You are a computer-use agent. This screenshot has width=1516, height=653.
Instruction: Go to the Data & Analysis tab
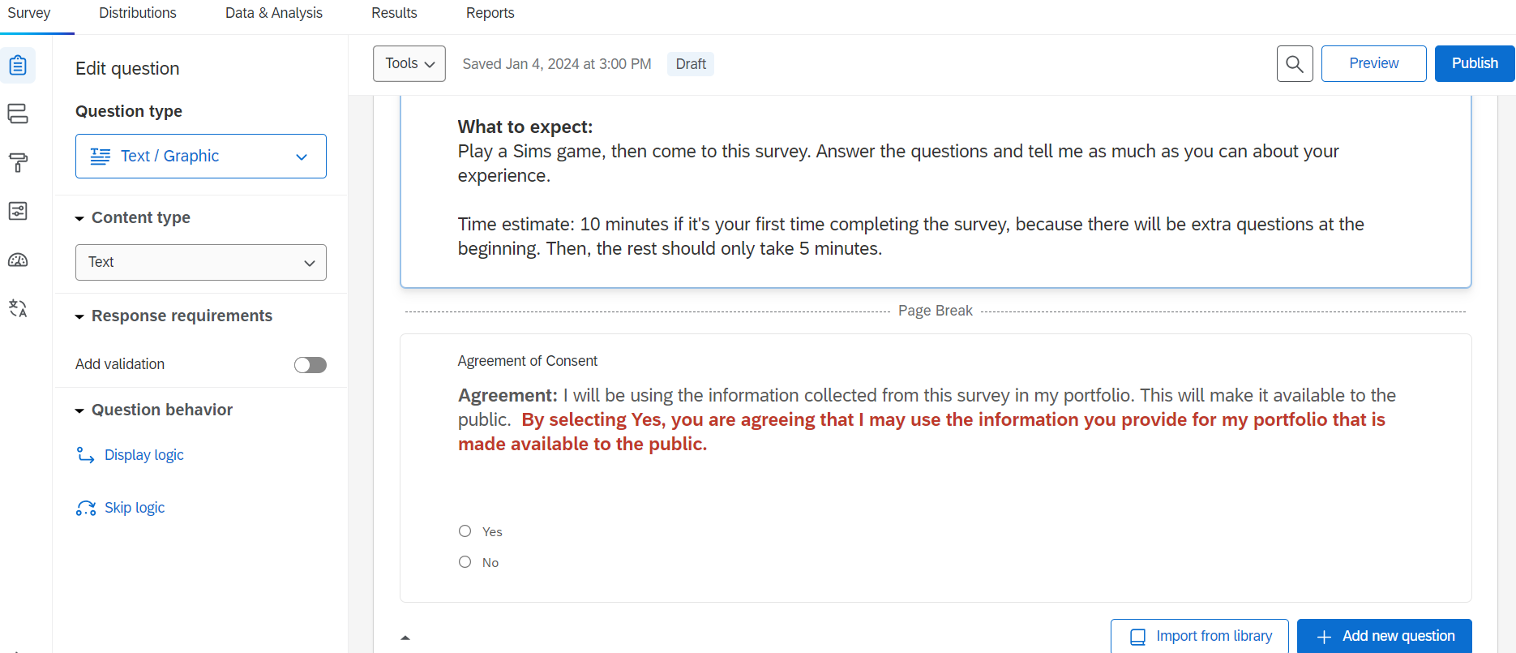click(273, 13)
